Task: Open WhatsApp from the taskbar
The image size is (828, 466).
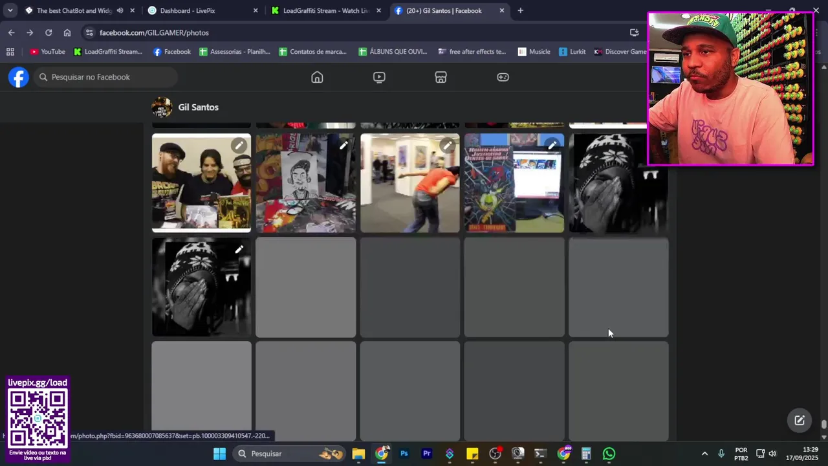Action: tap(609, 454)
